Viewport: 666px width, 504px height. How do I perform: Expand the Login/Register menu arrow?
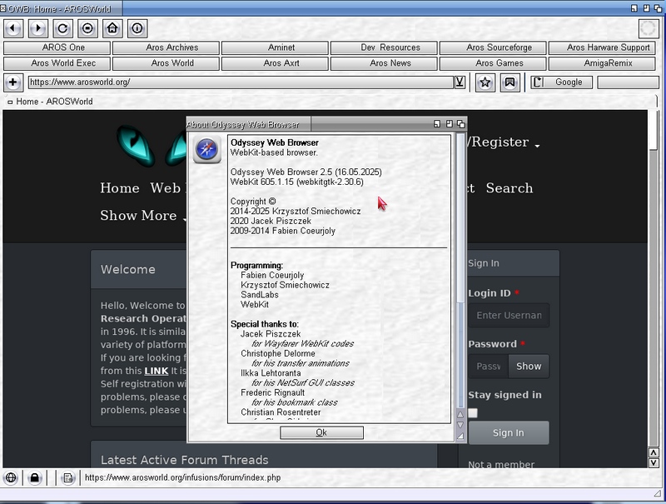pos(537,146)
